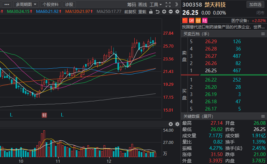Toggle the chart lock icon

tap(151, 12)
